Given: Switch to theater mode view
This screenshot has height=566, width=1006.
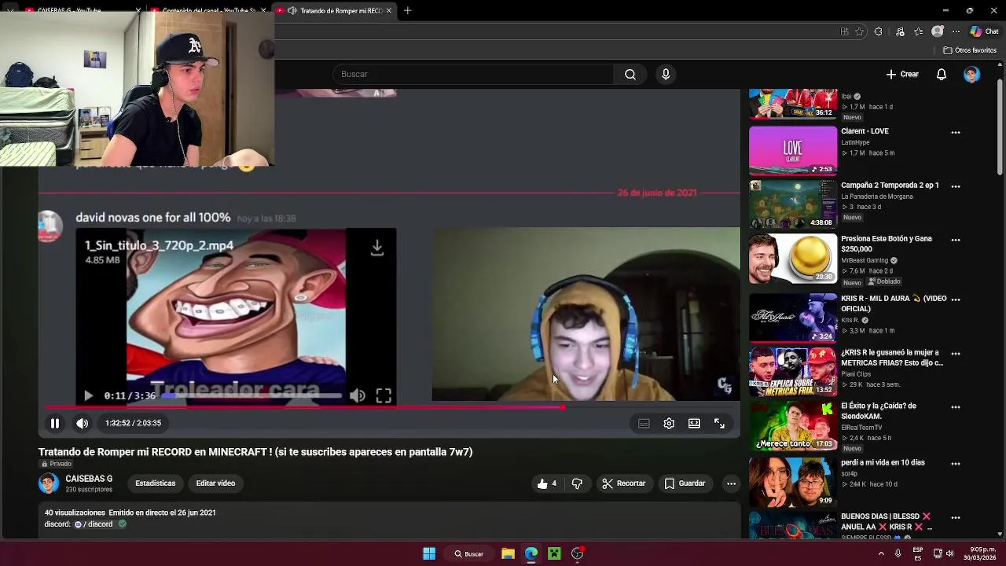Looking at the screenshot, I should [694, 423].
